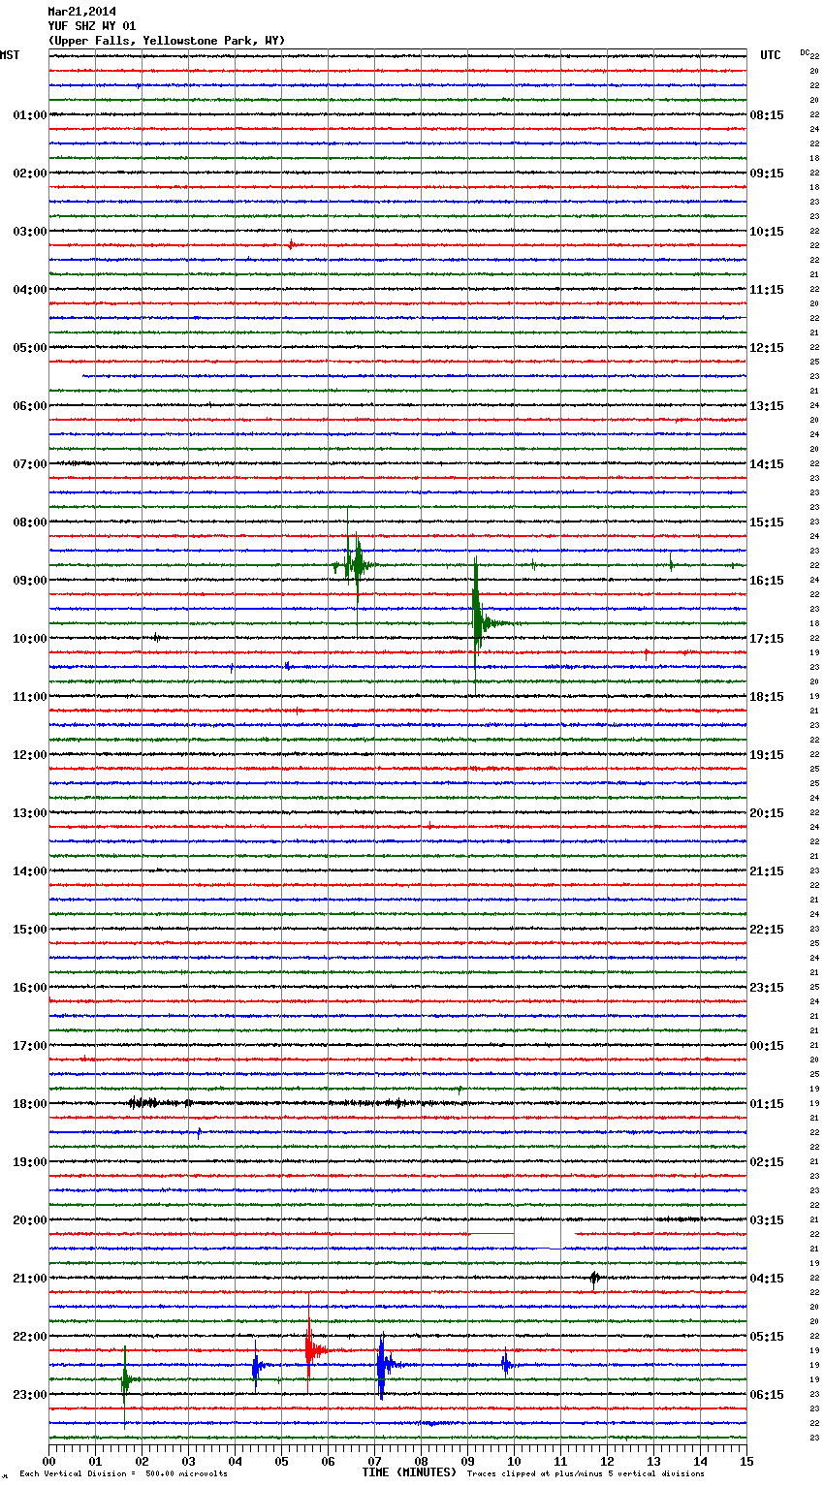Click the small red event on the 03:15 trace
824x1487 pixels.
point(291,245)
